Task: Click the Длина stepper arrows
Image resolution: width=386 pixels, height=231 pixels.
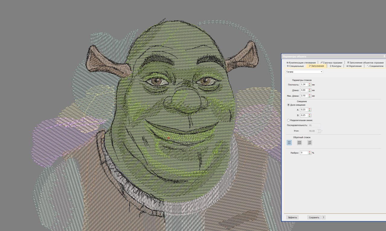Action: pos(310,90)
